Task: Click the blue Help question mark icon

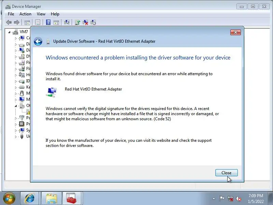Action: tap(48, 22)
